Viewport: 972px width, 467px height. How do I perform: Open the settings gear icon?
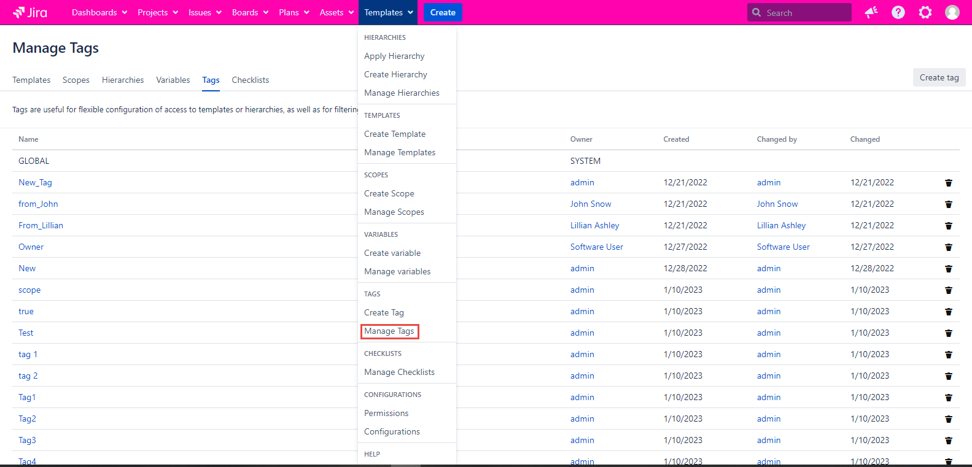(x=925, y=12)
